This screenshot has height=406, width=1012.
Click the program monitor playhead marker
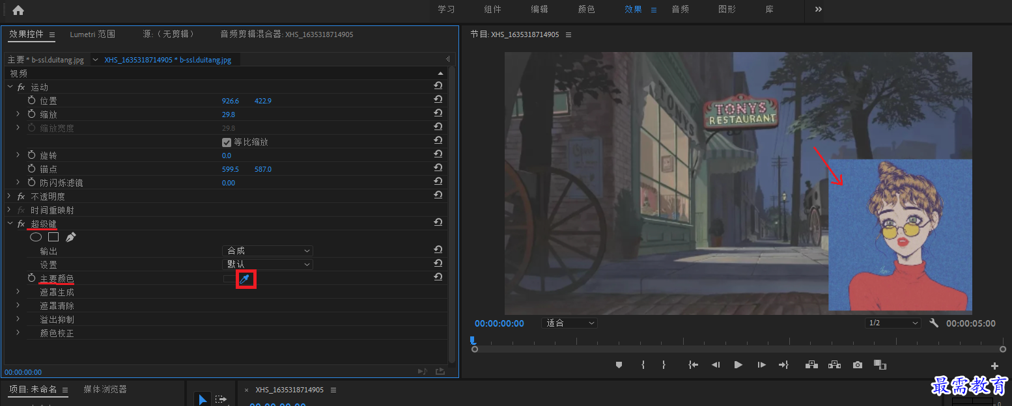click(473, 340)
